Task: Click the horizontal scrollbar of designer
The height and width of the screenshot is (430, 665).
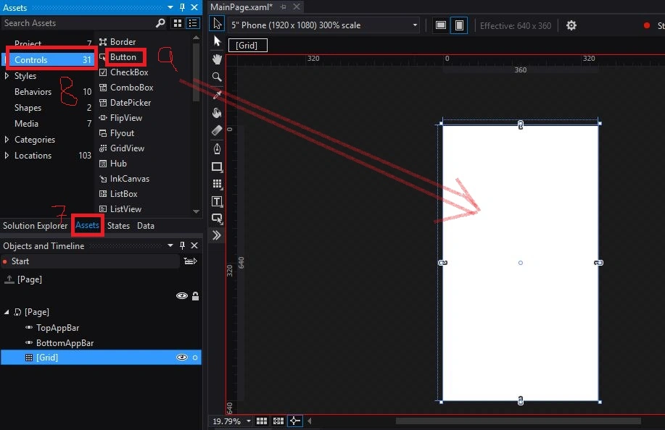Action: (518, 421)
